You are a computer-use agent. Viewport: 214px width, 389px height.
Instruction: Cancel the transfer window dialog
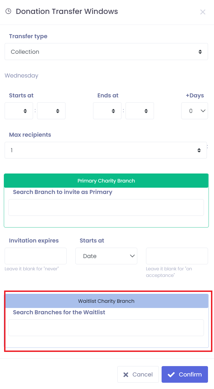(138, 375)
